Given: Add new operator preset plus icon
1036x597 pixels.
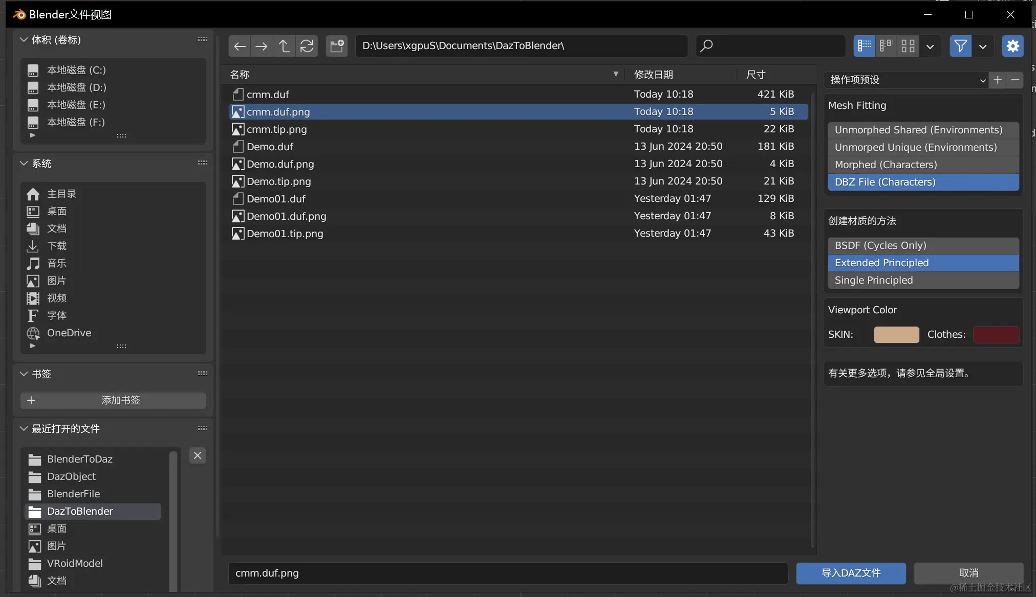Looking at the screenshot, I should coord(998,80).
